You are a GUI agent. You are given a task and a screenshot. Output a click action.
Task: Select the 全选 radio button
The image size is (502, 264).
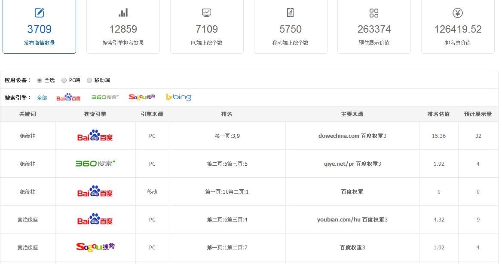(40, 80)
